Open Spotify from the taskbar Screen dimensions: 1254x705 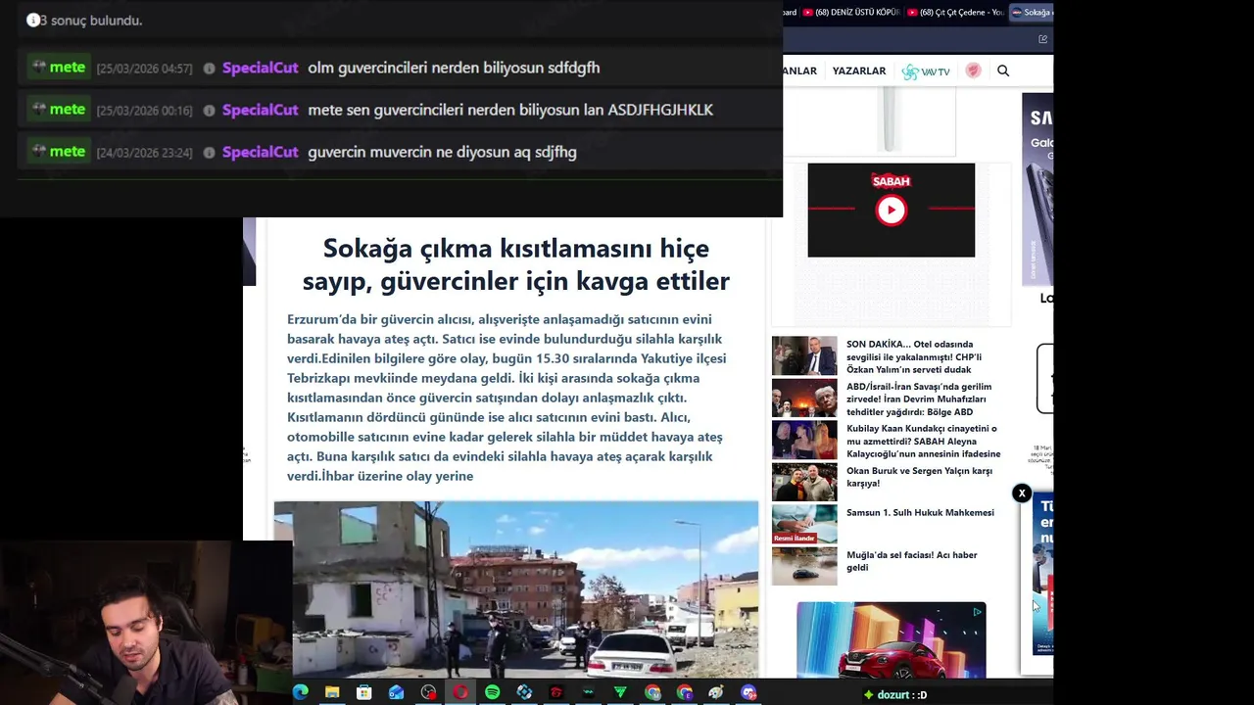tap(492, 692)
